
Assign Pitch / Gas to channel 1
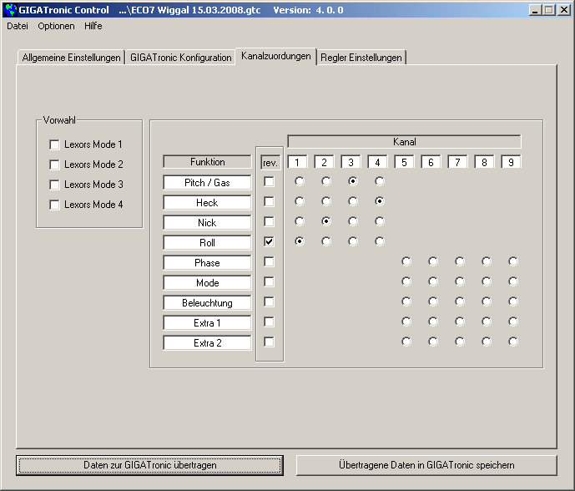[300, 181]
